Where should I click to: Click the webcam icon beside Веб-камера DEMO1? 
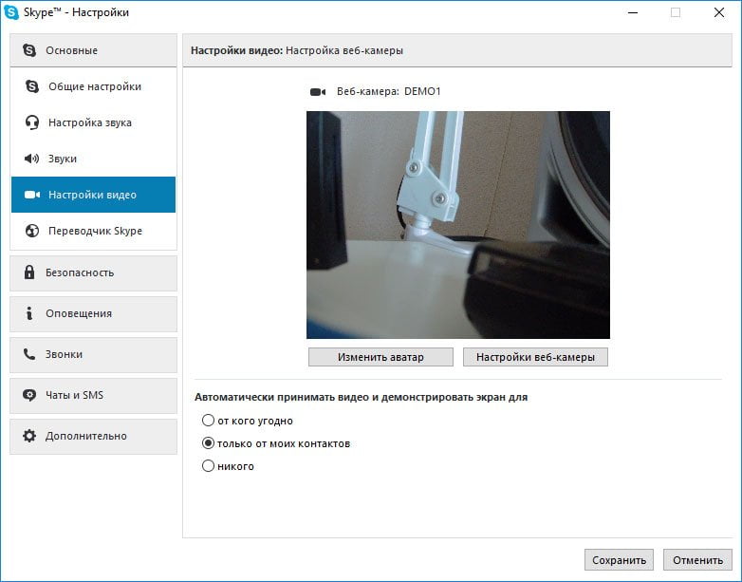coord(318,92)
